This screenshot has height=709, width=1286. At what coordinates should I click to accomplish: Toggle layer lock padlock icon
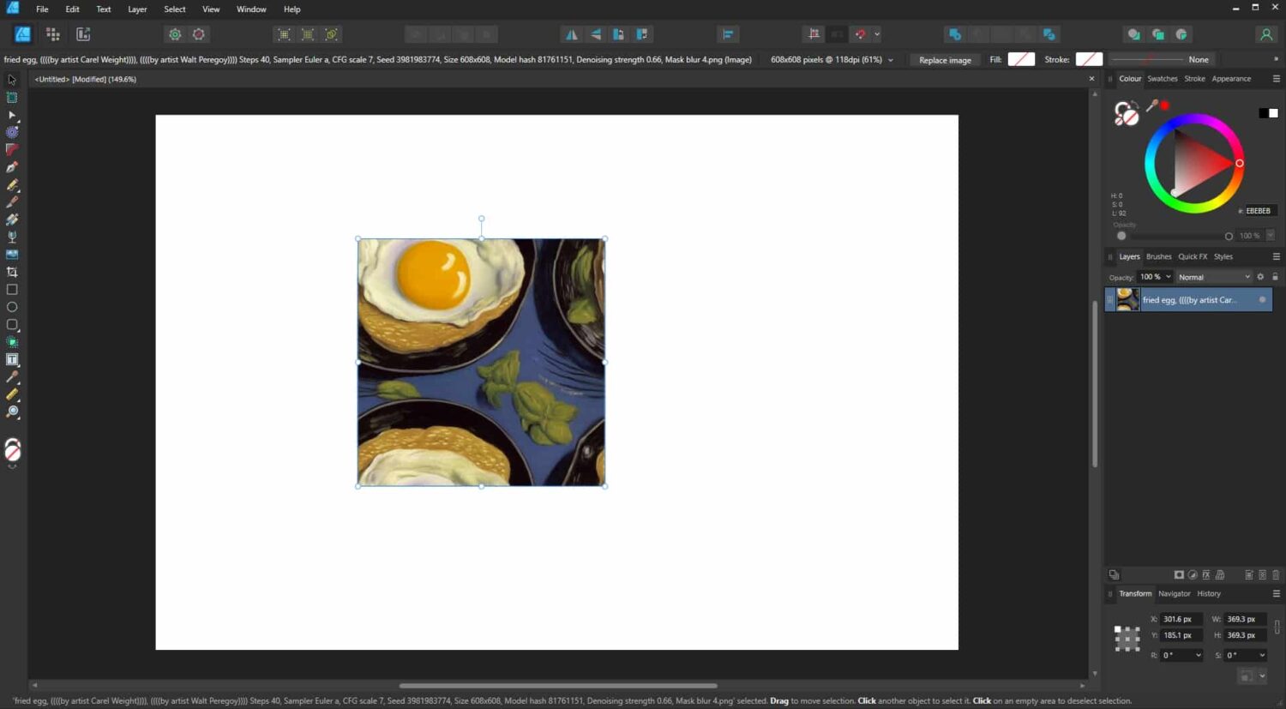[x=1275, y=277]
